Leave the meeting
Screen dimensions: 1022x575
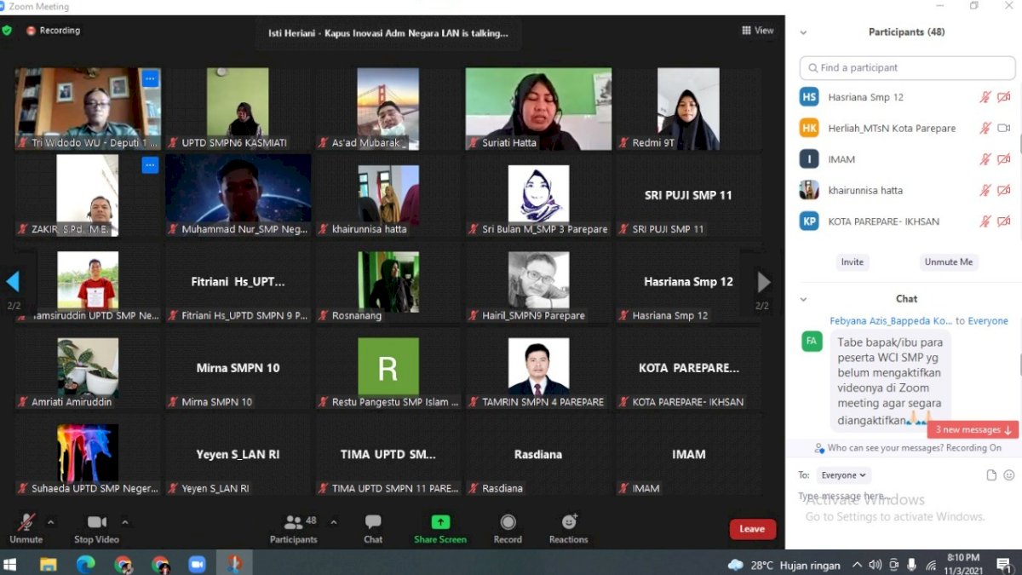coord(751,528)
